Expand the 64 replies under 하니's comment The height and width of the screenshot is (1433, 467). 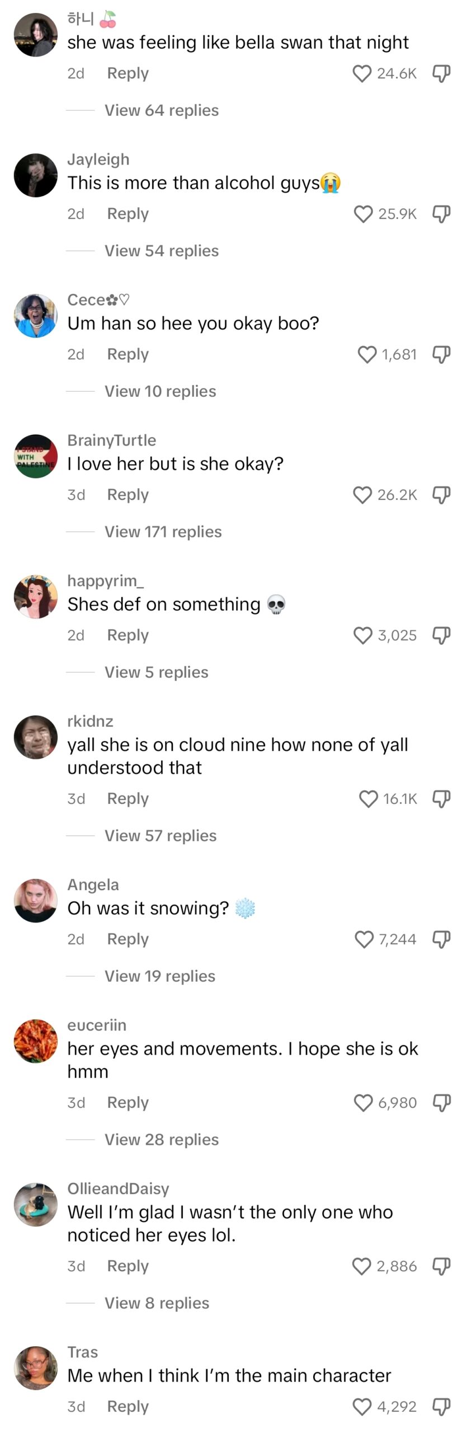[161, 110]
